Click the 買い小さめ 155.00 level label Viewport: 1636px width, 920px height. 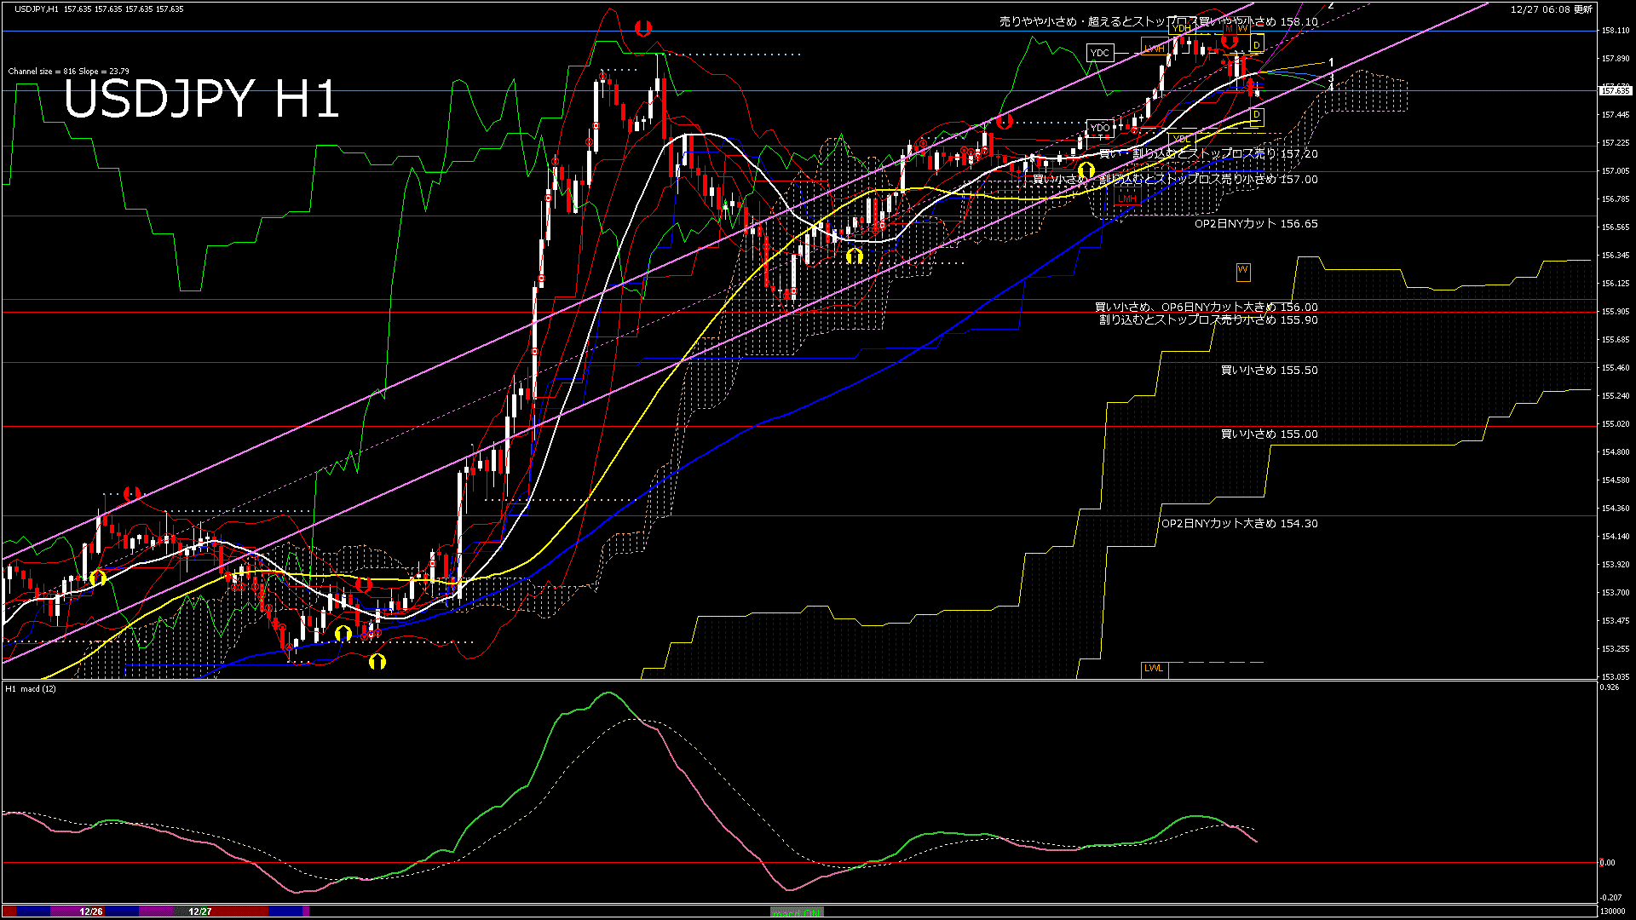pyautogui.click(x=1269, y=434)
